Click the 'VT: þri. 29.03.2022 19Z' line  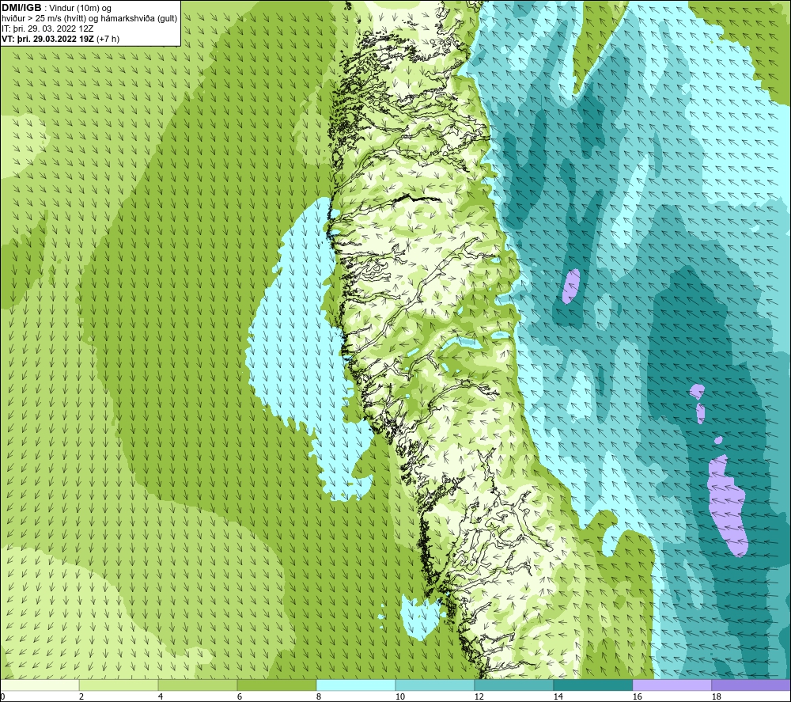[48, 39]
